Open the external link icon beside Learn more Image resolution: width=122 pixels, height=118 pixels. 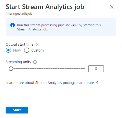coord(96,83)
